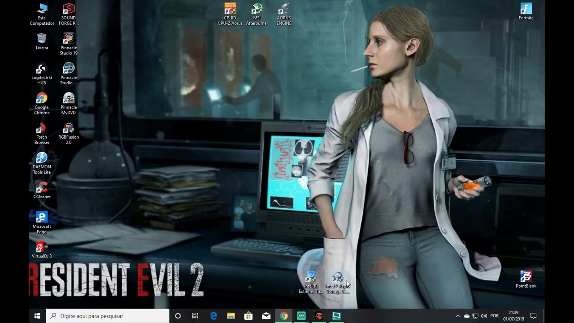This screenshot has width=574, height=323.
Task: Open the volume speaker tray icon
Action: coord(484,316)
